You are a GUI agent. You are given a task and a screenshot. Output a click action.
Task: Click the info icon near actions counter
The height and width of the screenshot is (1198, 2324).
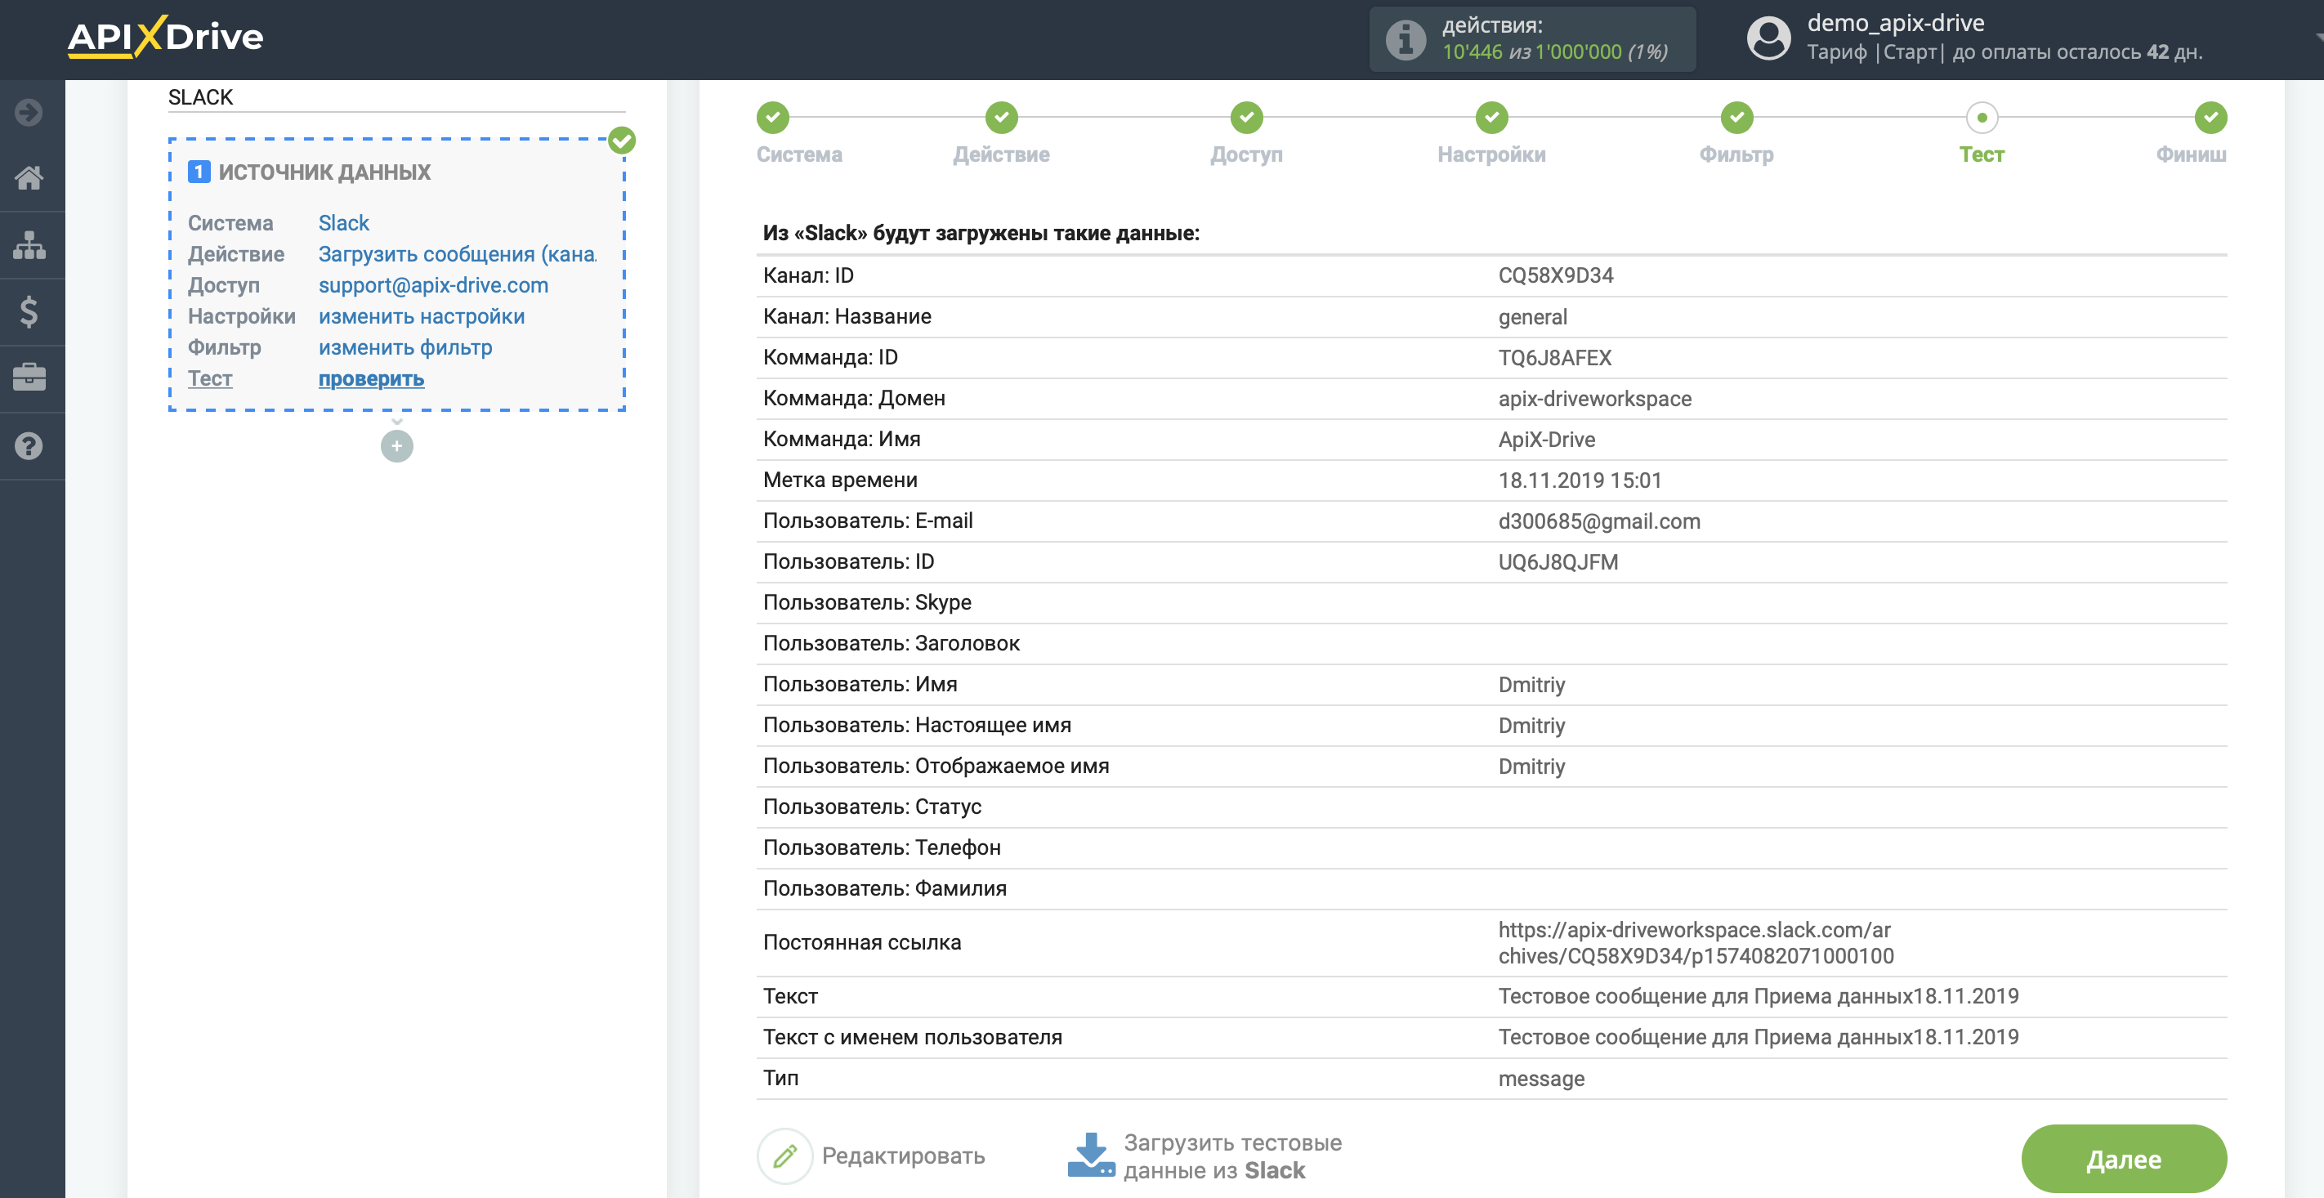click(1406, 38)
